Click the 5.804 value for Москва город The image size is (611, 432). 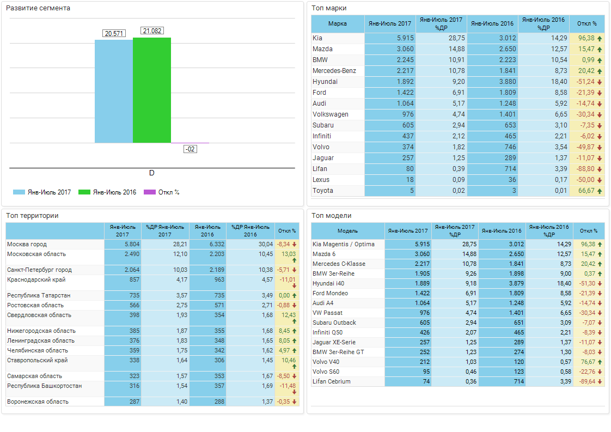point(132,245)
